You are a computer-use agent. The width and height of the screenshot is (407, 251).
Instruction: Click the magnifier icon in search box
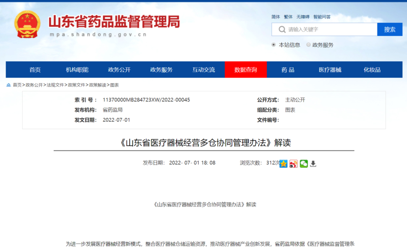tap(282, 29)
